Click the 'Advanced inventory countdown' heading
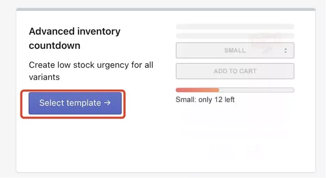This screenshot has width=326, height=178. tap(75, 38)
